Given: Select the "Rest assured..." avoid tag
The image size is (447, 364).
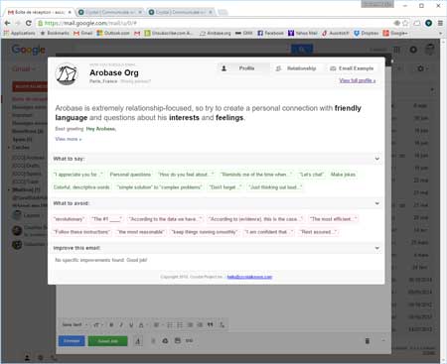Looking at the screenshot, I should click(x=318, y=232).
